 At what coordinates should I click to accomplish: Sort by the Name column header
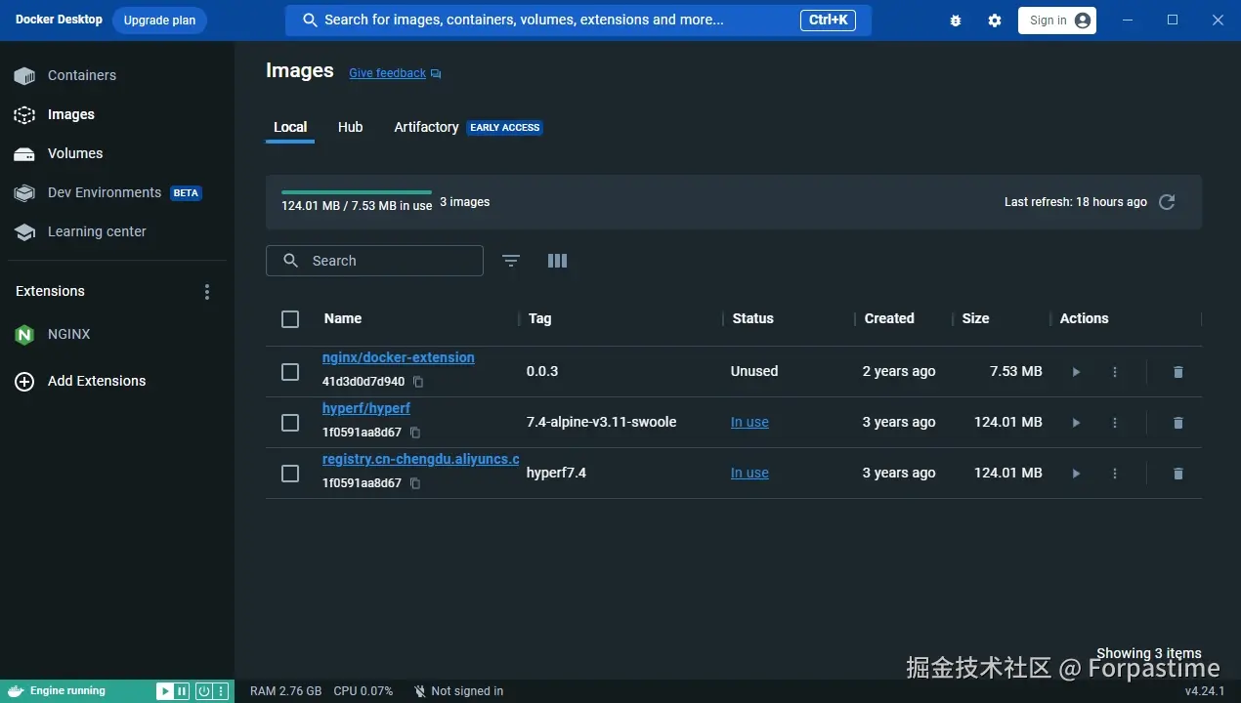pos(343,319)
